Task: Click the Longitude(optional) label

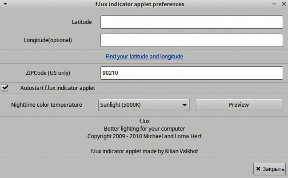Action: [48, 40]
